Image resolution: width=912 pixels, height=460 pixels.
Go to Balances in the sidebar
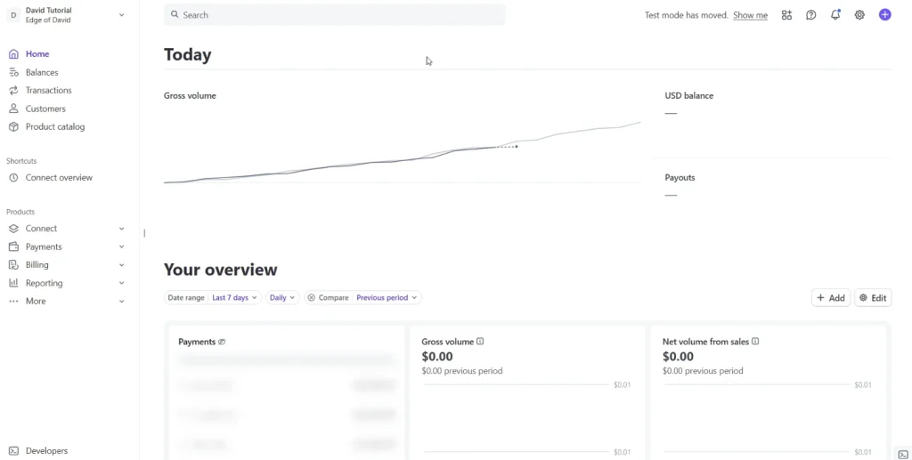point(42,73)
